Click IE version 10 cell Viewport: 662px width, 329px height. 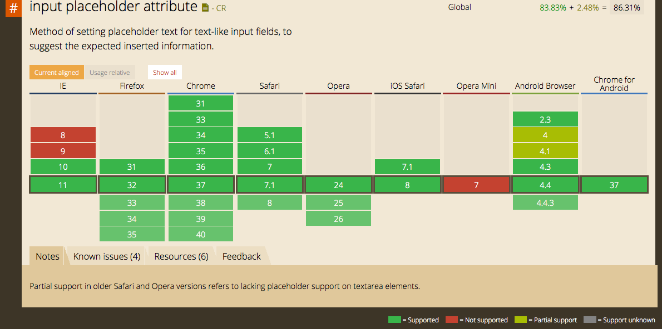click(63, 167)
